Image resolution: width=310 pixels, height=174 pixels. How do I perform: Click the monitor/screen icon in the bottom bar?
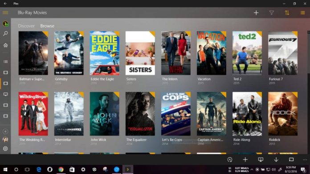point(261,159)
